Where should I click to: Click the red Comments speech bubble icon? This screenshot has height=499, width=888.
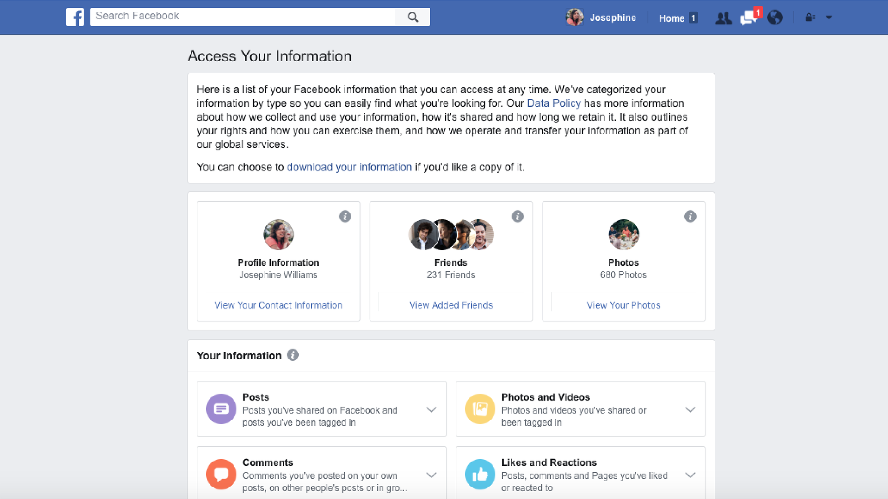tap(221, 474)
